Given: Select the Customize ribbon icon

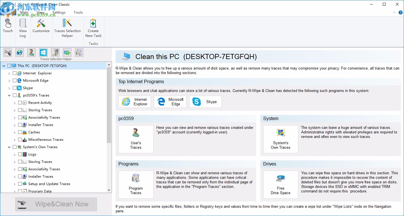Looking at the screenshot, I should pos(41,26).
